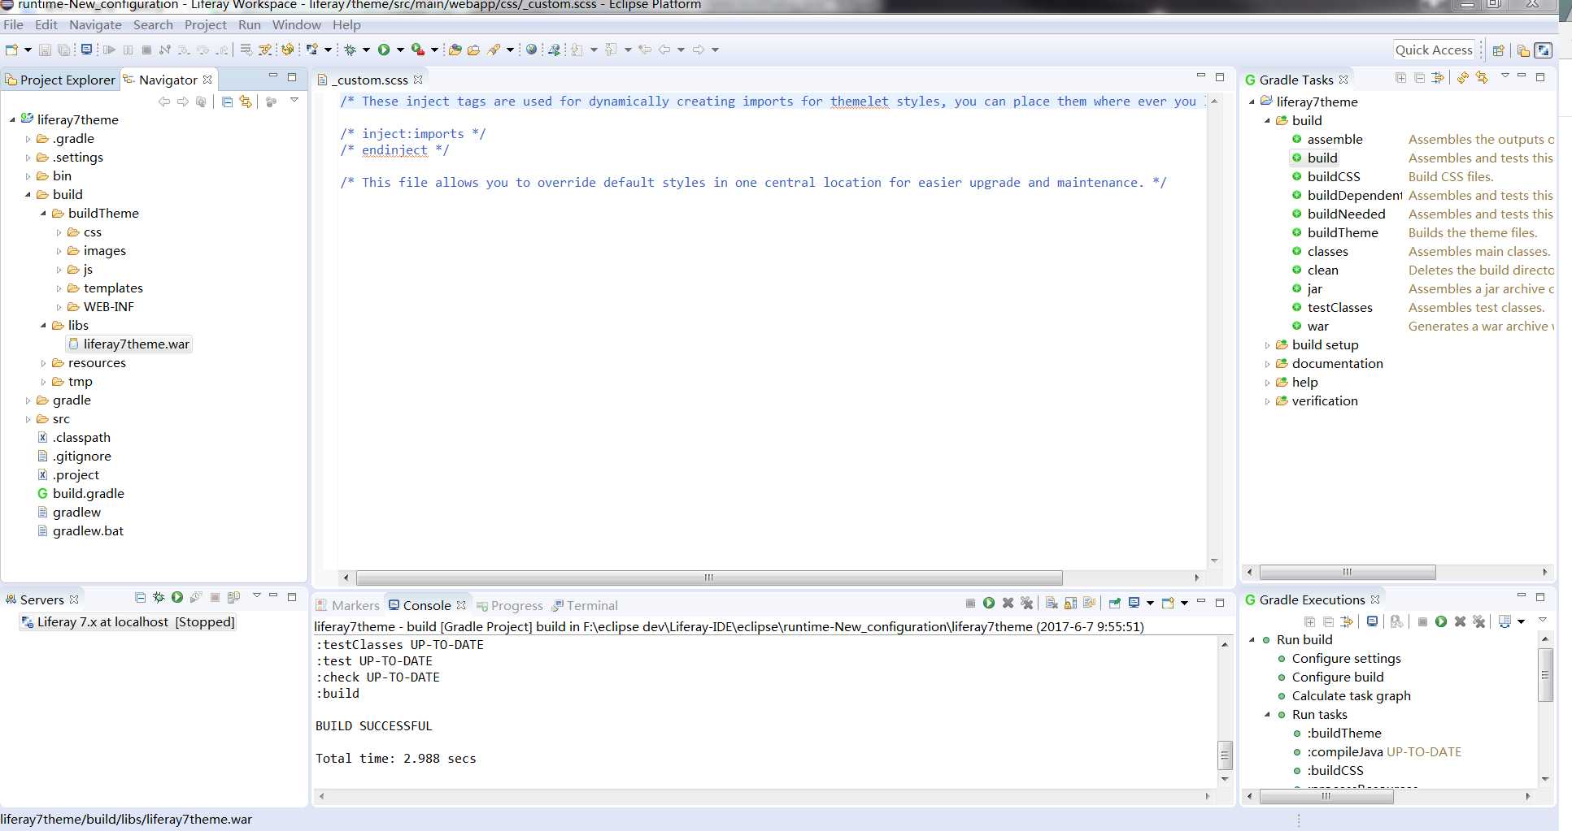Click Refresh Tasks icon in Gradle Tasks view
The image size is (1572, 831).
pos(1463,78)
